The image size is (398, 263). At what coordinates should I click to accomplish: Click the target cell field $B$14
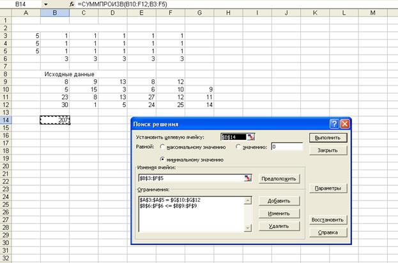pos(234,137)
